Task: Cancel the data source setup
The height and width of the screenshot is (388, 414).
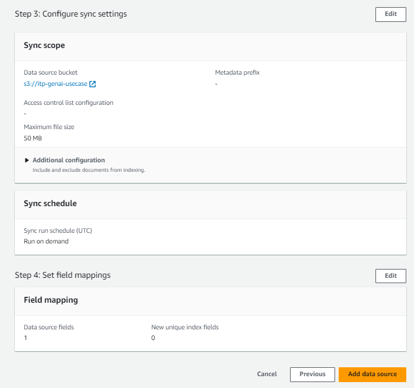Action: (x=267, y=374)
